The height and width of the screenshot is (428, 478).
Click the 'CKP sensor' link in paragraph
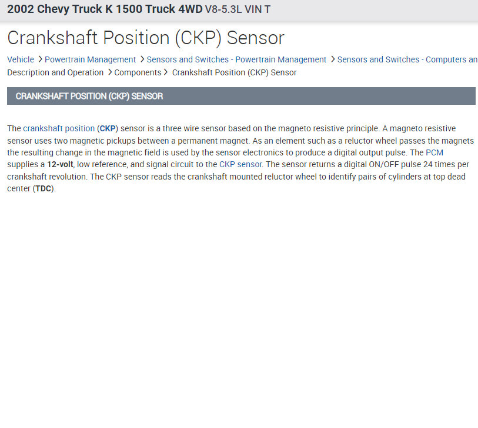pyautogui.click(x=240, y=164)
